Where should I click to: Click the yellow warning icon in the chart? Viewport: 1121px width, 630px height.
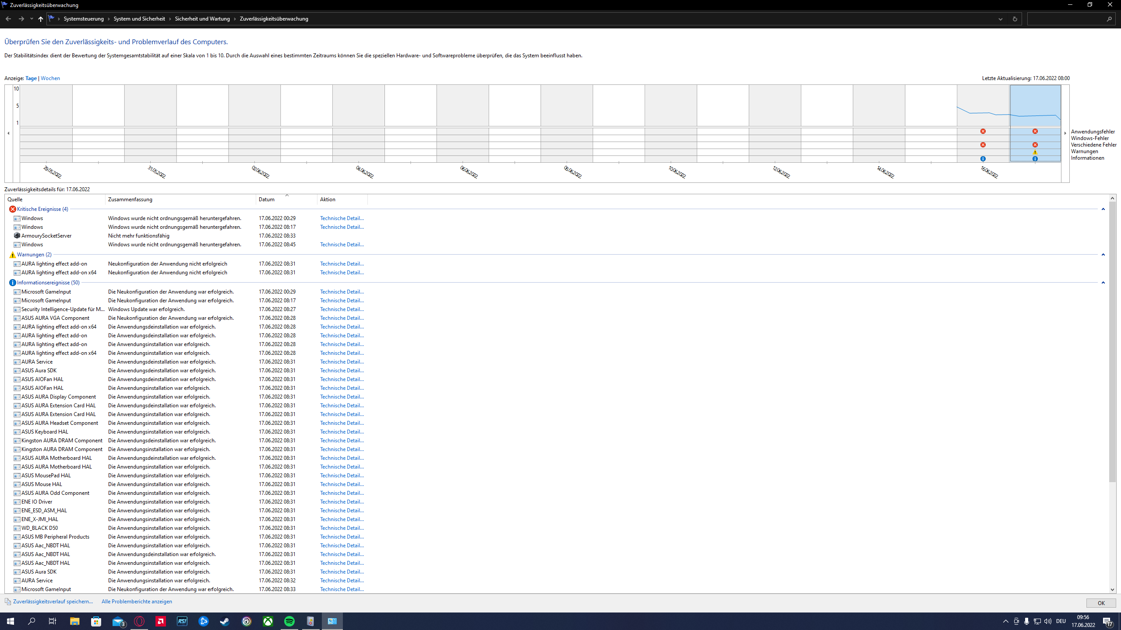pyautogui.click(x=1035, y=152)
